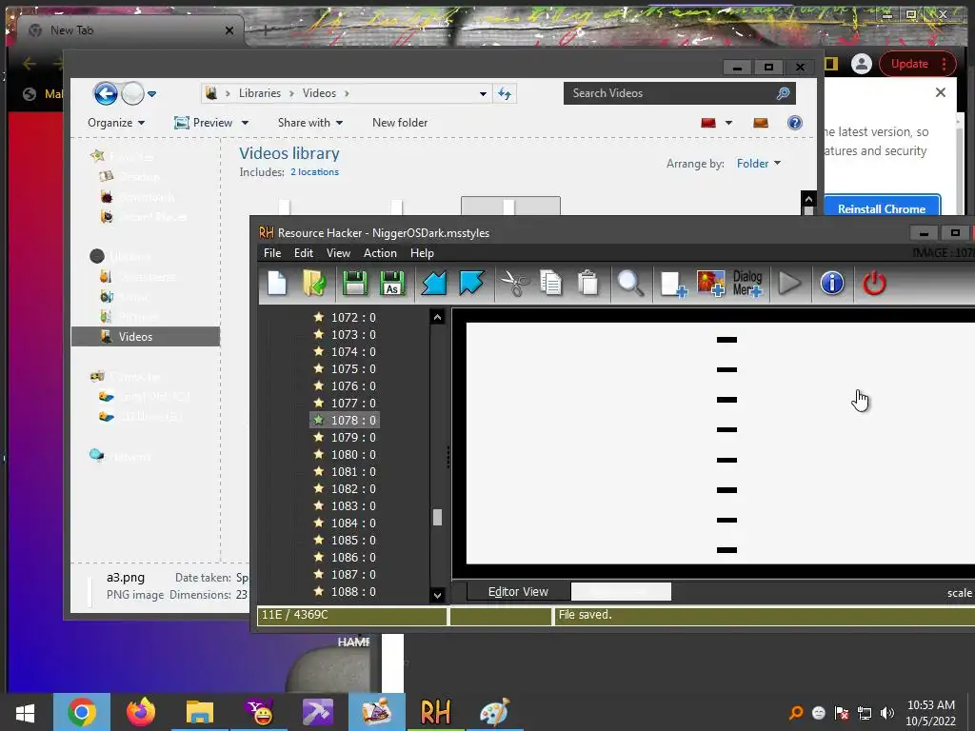This screenshot has height=731, width=975.
Task: Go back in the Explorer window
Action: pos(106,94)
